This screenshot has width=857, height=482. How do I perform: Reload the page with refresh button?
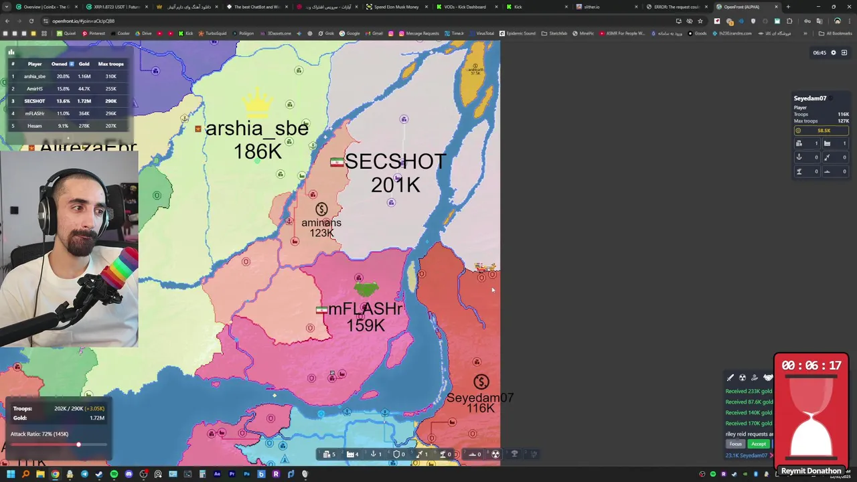[x=32, y=21]
